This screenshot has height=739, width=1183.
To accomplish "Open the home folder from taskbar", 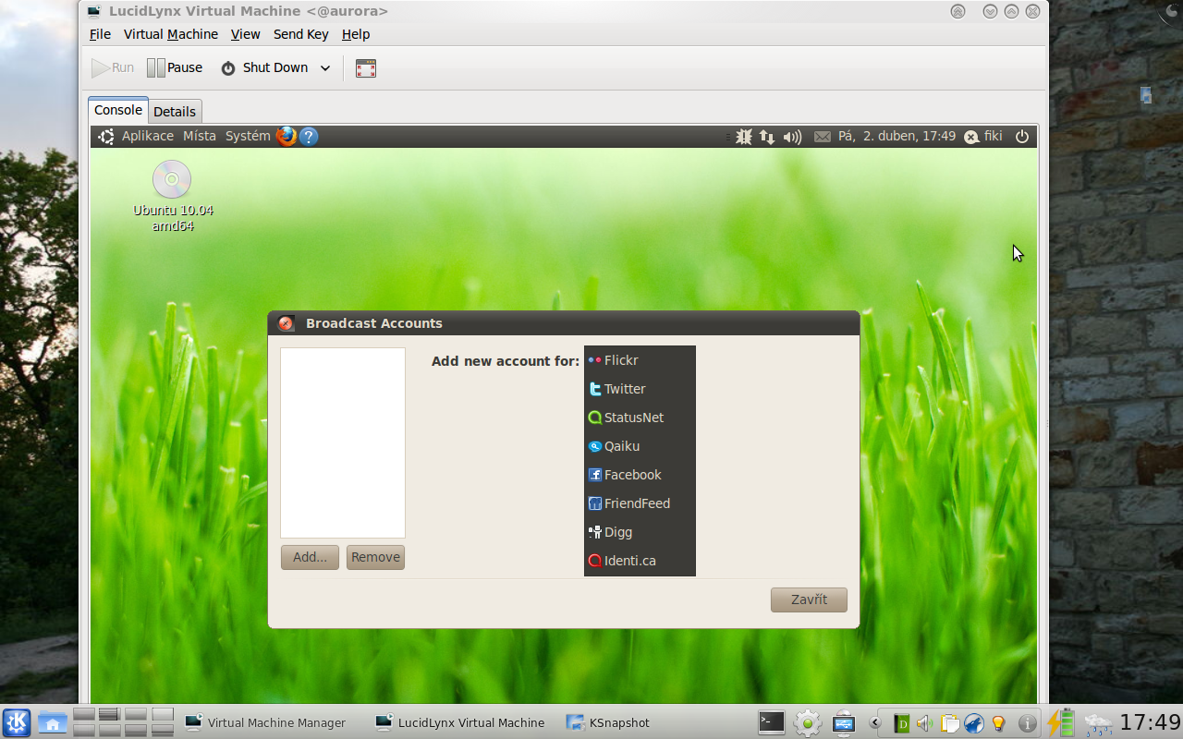I will (x=52, y=722).
